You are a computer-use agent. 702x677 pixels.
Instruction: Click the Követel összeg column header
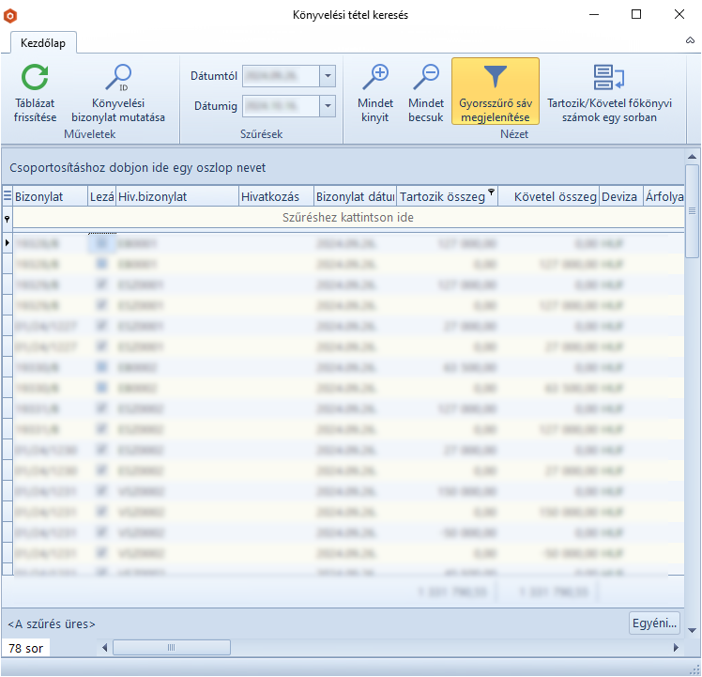pos(547,196)
